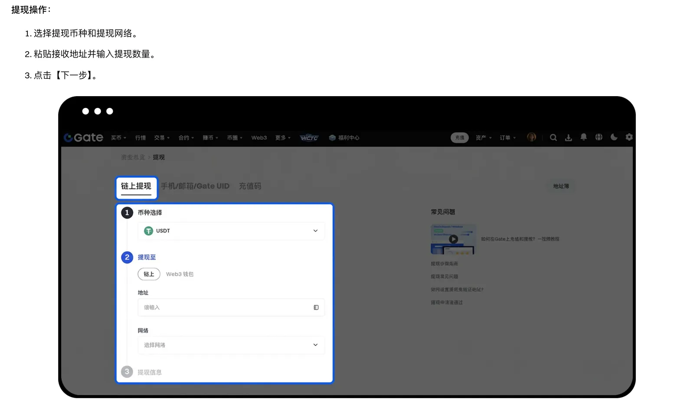Viewport: 694px width, 409px height.
Task: Click the Gate logo
Action: pos(83,138)
